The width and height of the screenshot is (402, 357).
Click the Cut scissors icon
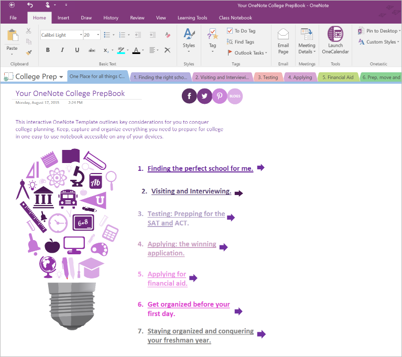pyautogui.click(x=28, y=31)
